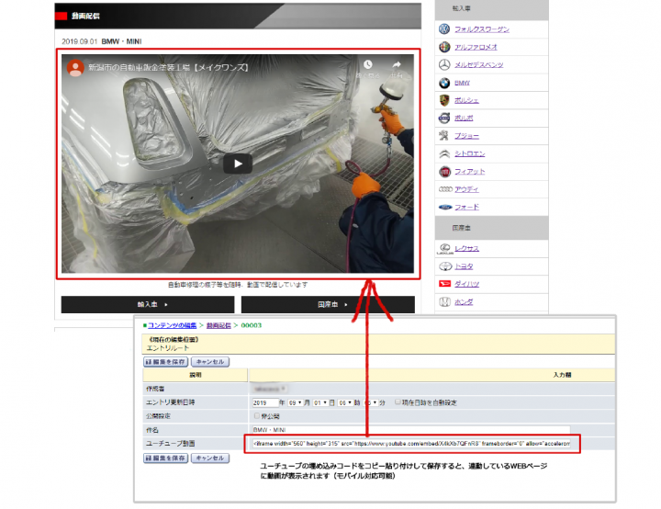Open the トヨタ text link
661x509 pixels.
464,266
